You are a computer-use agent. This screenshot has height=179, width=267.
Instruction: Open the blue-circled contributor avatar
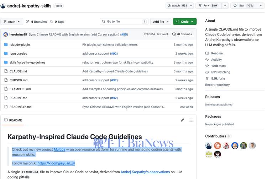pos(235,146)
